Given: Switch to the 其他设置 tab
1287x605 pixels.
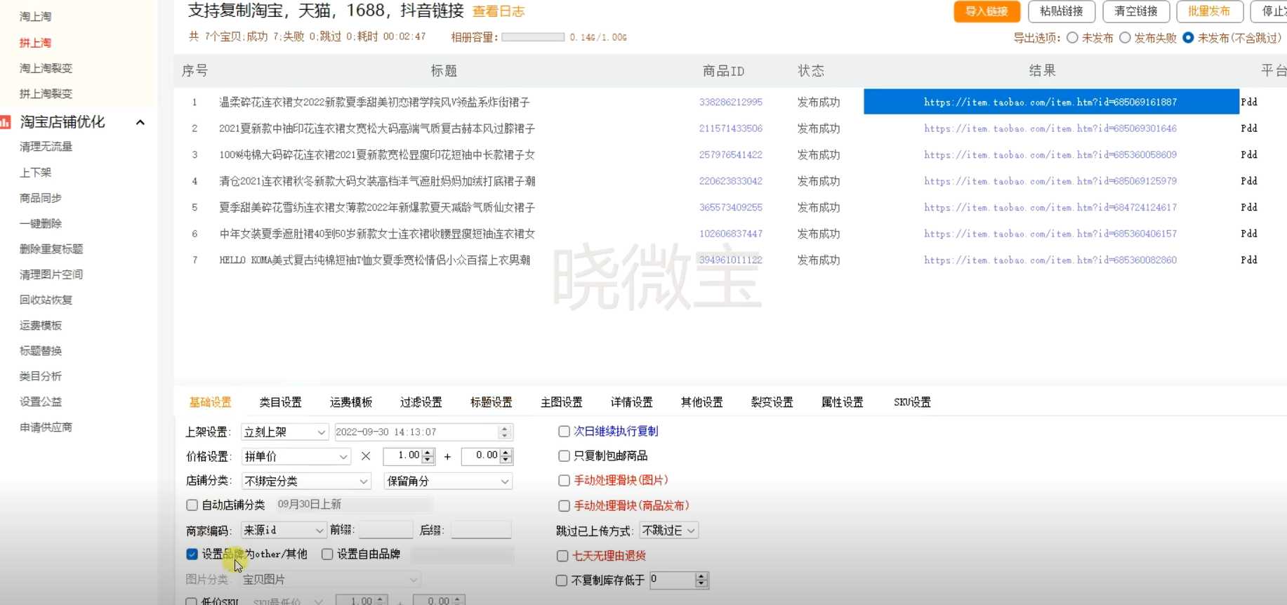Looking at the screenshot, I should pos(702,402).
